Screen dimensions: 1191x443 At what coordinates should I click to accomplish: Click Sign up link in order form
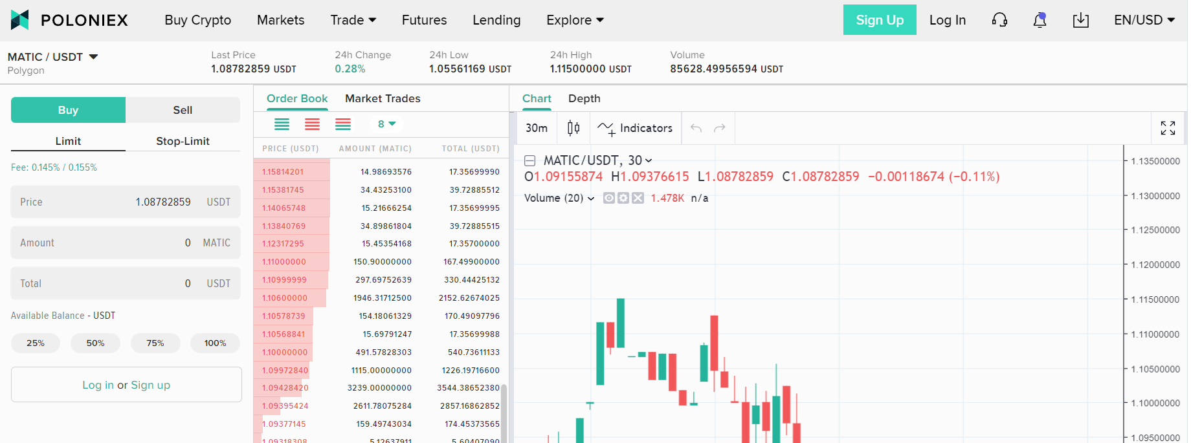(x=150, y=385)
